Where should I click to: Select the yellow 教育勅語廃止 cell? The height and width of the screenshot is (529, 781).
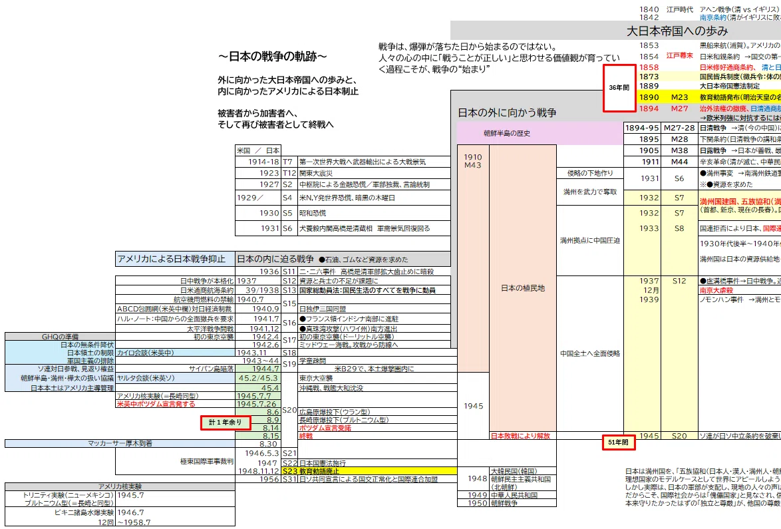click(377, 471)
